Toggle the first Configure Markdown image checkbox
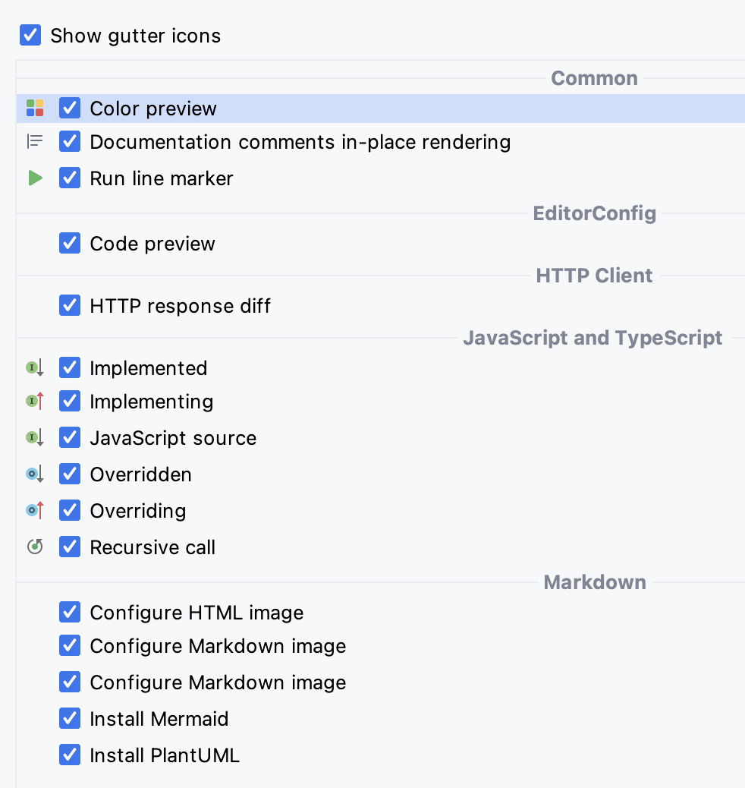This screenshot has width=745, height=788. pos(69,645)
